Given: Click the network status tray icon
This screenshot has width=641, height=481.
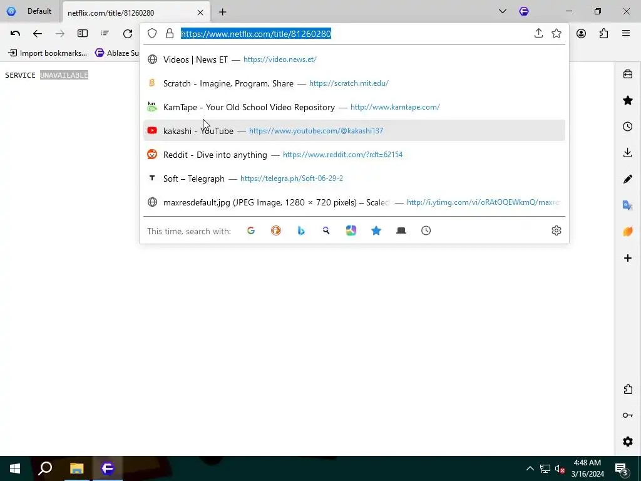Looking at the screenshot, I should 545,468.
